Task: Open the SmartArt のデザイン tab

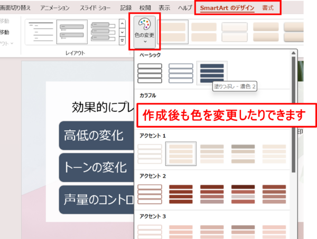Action: (227, 8)
